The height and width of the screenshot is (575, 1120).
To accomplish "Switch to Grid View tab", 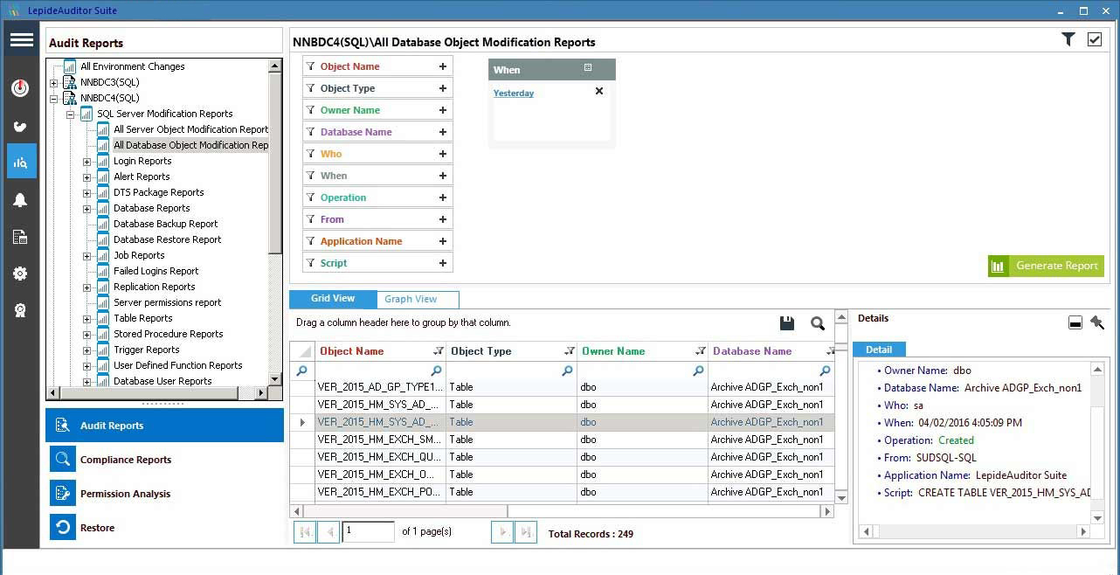I will (x=333, y=299).
